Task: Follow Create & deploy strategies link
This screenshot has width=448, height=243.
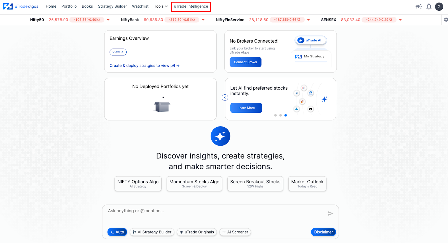Action: pyautogui.click(x=144, y=66)
